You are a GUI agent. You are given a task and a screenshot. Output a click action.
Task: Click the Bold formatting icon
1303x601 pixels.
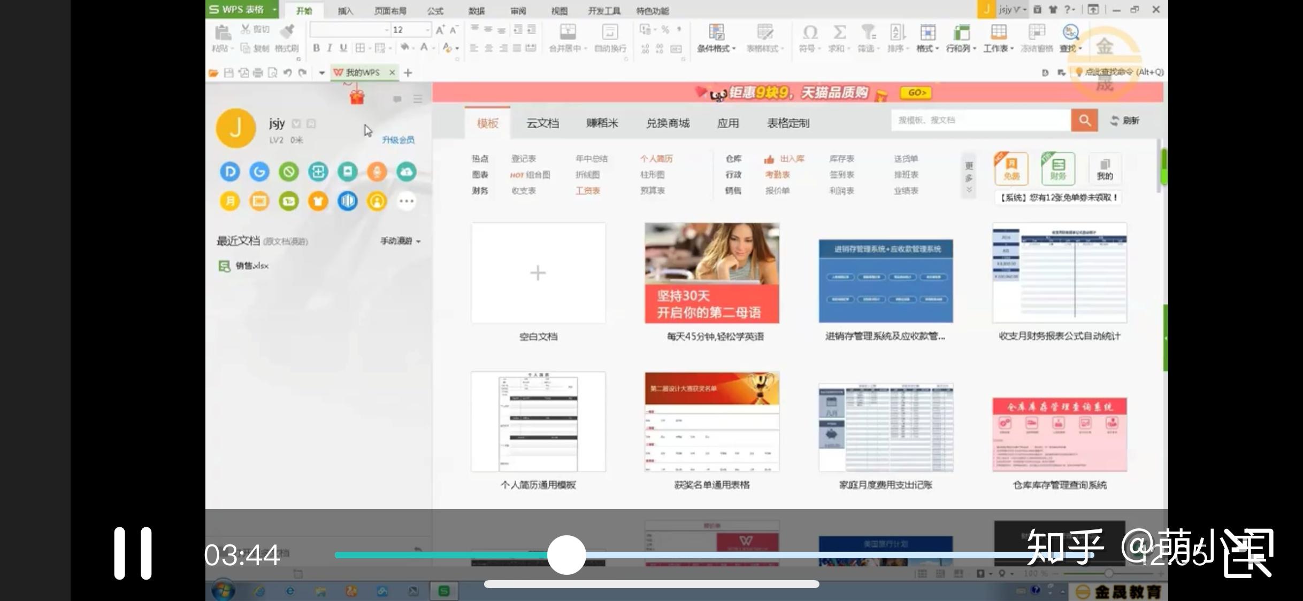(316, 48)
